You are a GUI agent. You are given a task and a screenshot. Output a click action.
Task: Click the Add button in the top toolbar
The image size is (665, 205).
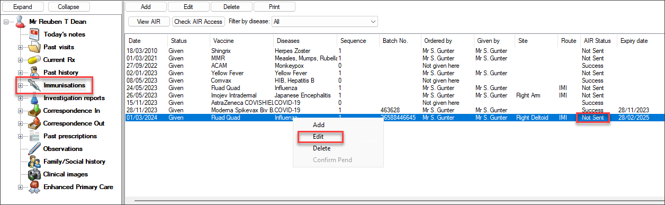[146, 7]
